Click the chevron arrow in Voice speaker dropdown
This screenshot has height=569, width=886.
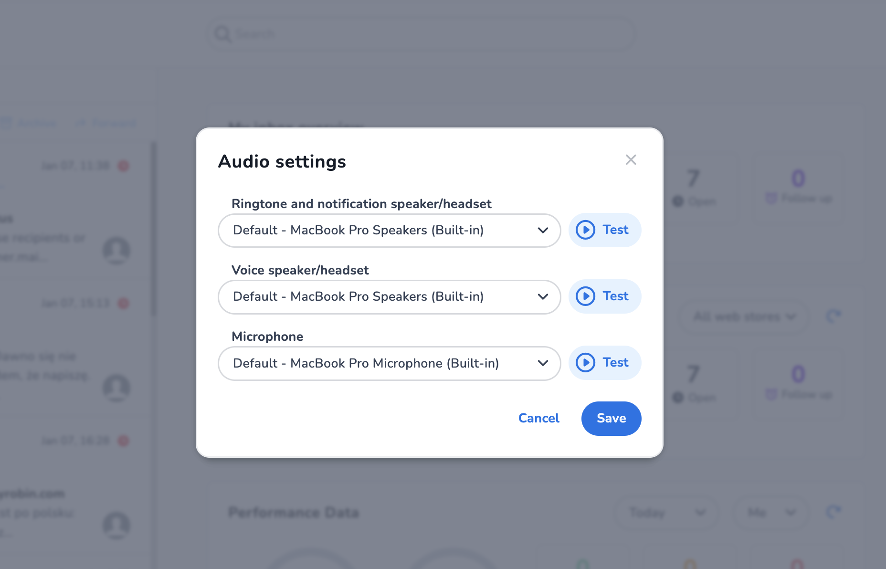tap(543, 297)
